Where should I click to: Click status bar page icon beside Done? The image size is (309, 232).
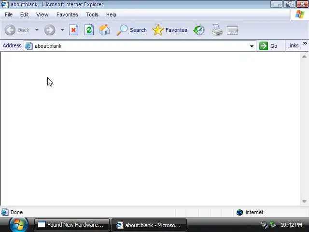(x=4, y=213)
